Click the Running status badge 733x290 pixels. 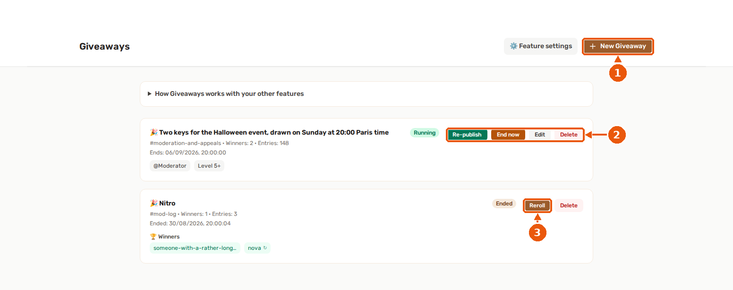coord(425,133)
